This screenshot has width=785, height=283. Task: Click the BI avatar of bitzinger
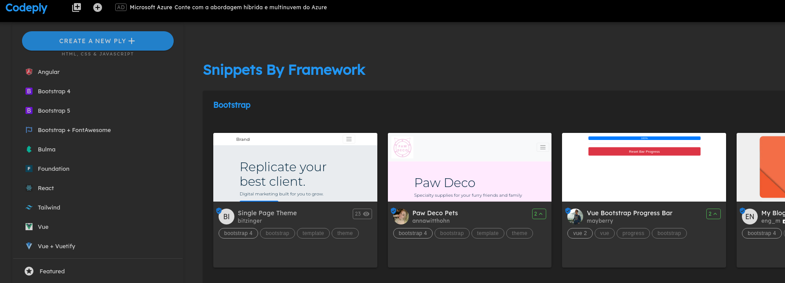click(x=226, y=217)
